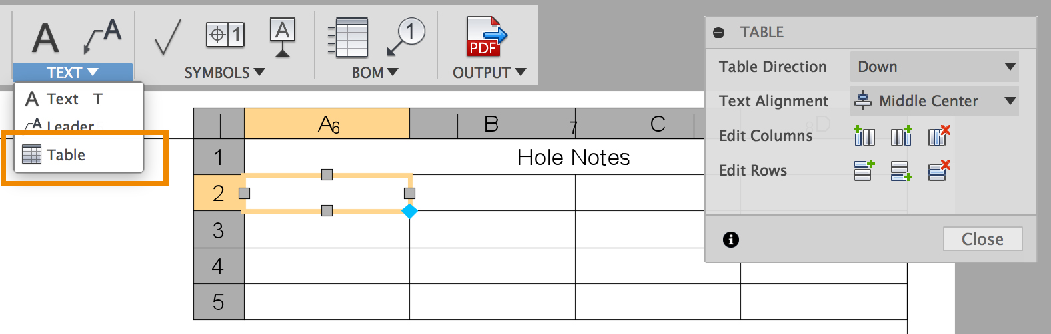
Task: Insert a parts list table icon
Action: pyautogui.click(x=348, y=37)
